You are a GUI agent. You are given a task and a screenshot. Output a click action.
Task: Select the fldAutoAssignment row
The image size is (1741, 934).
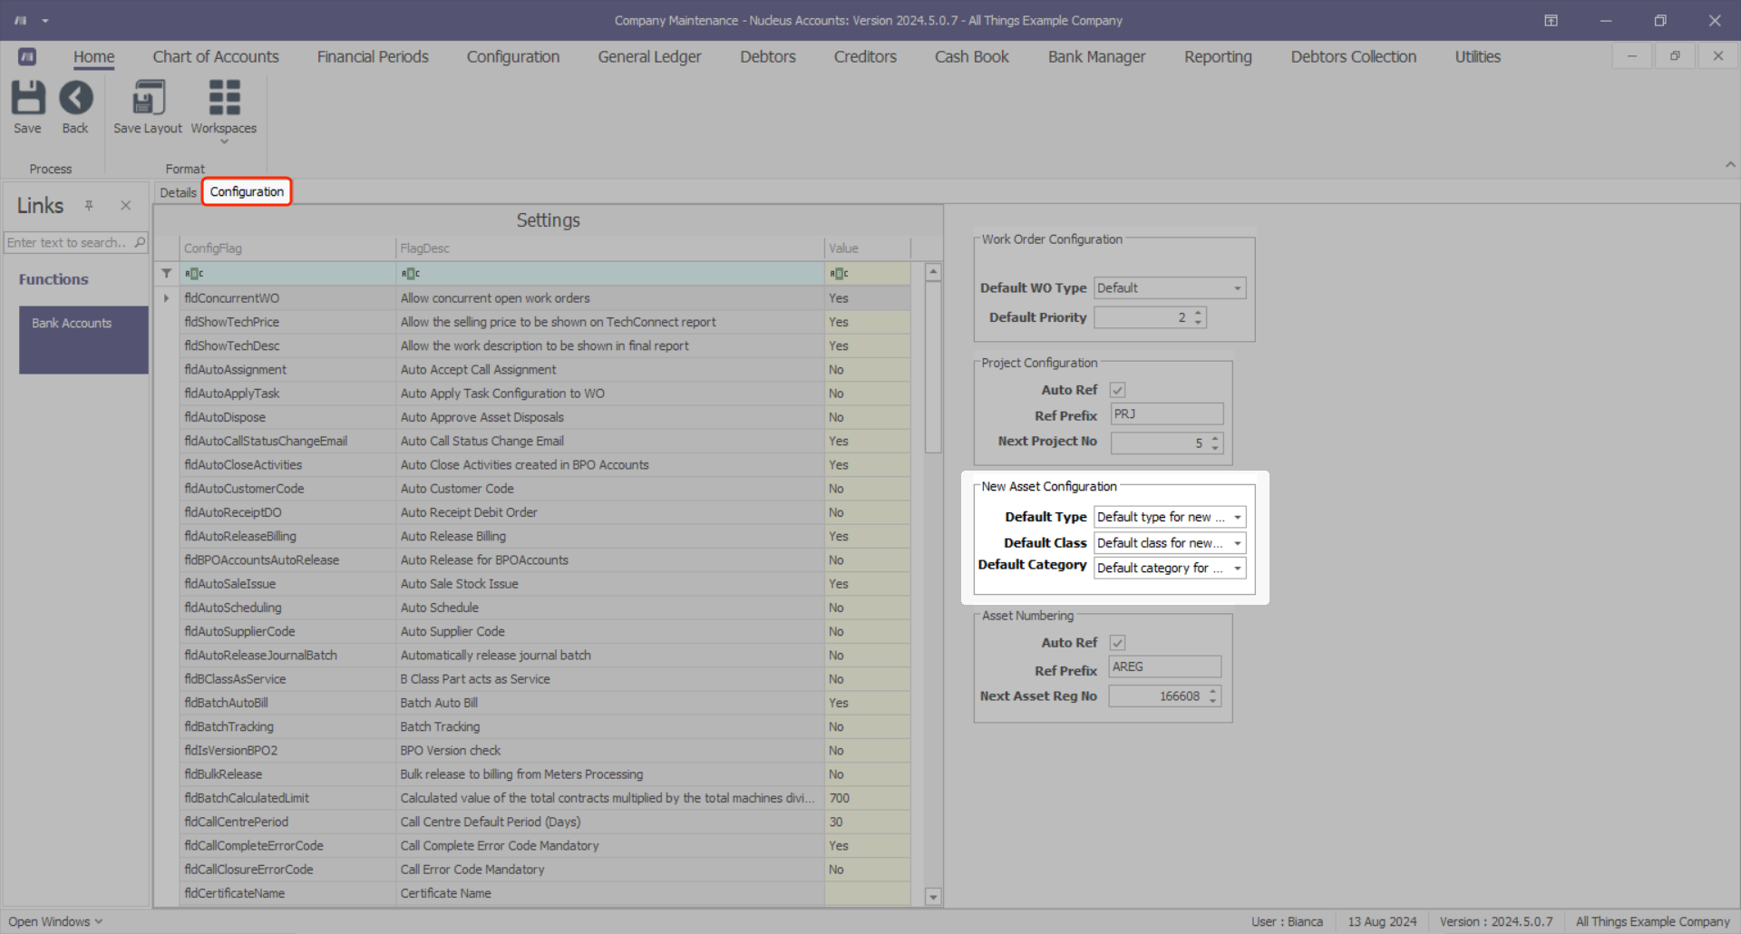point(545,370)
